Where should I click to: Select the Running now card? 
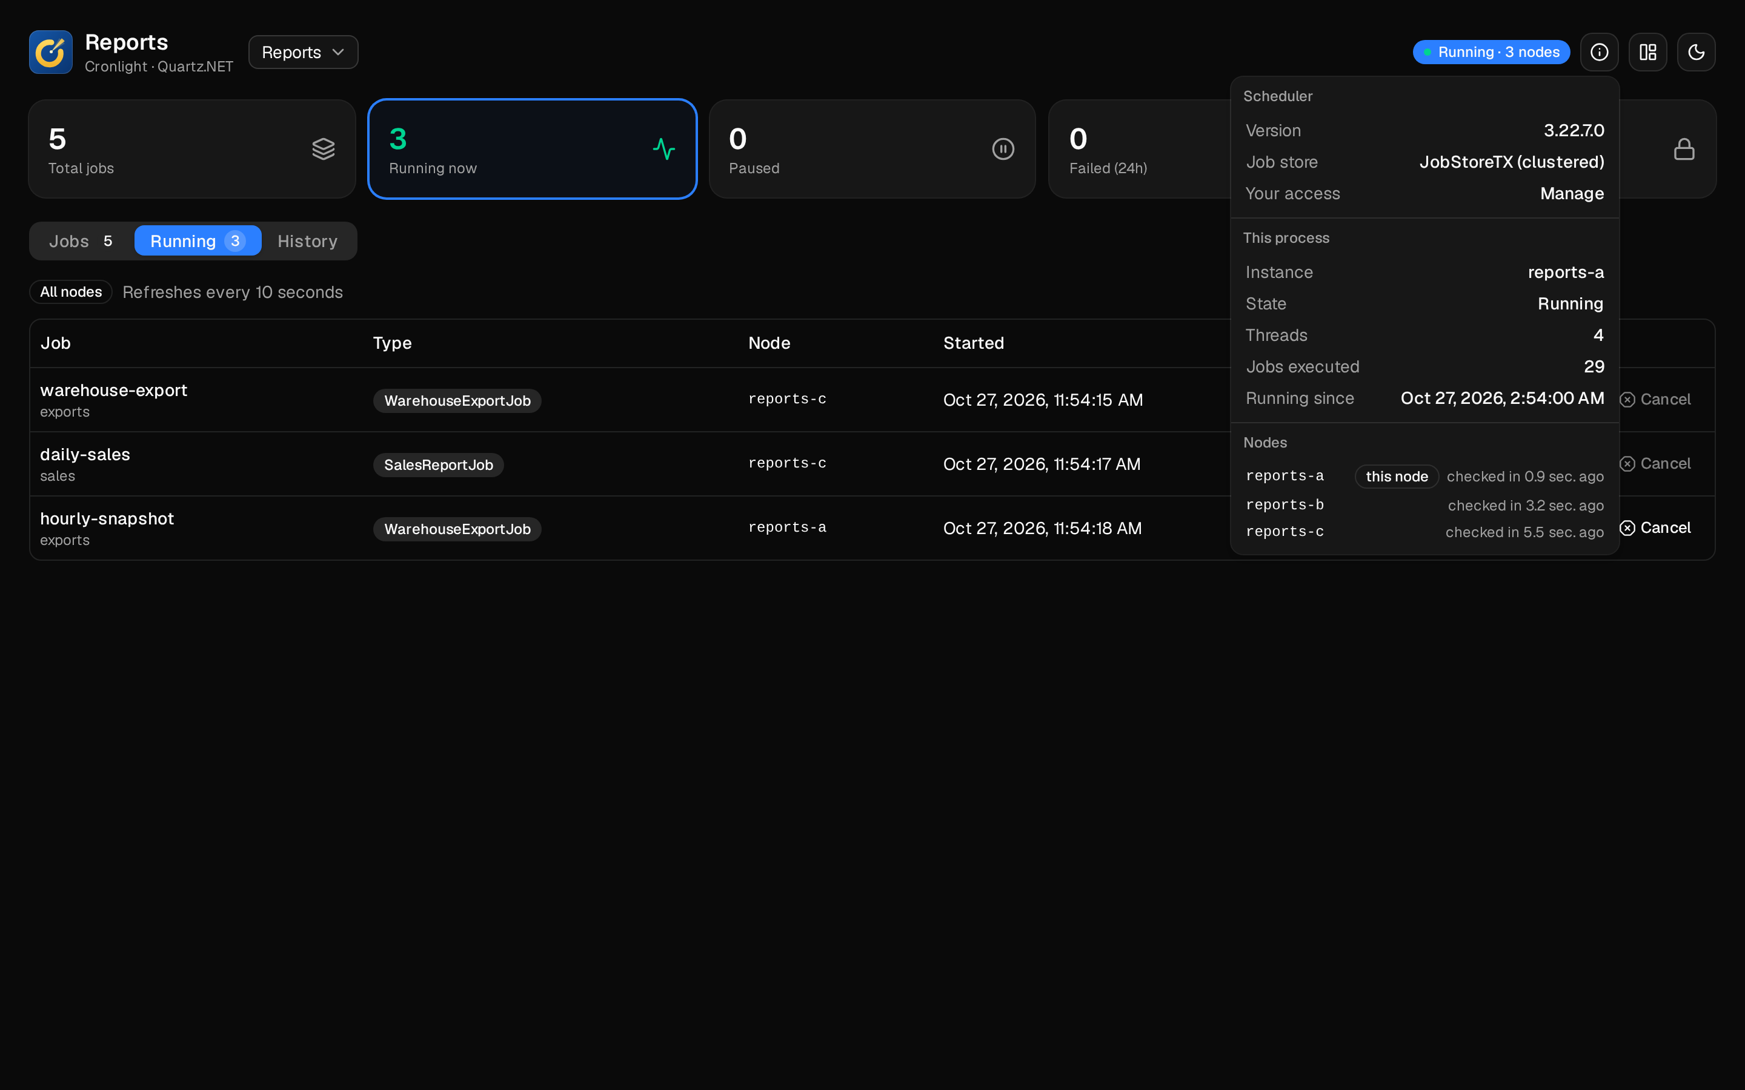[x=532, y=149]
